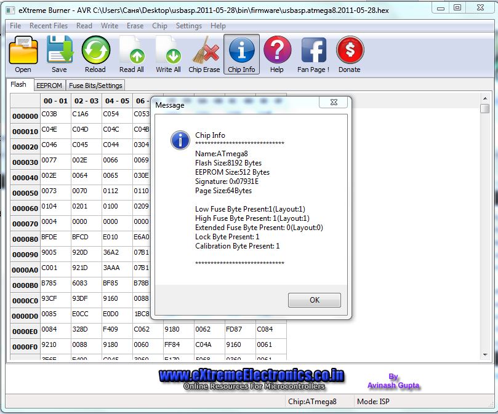
Task: Click cell 0077 in row 000030
Action: (55, 162)
